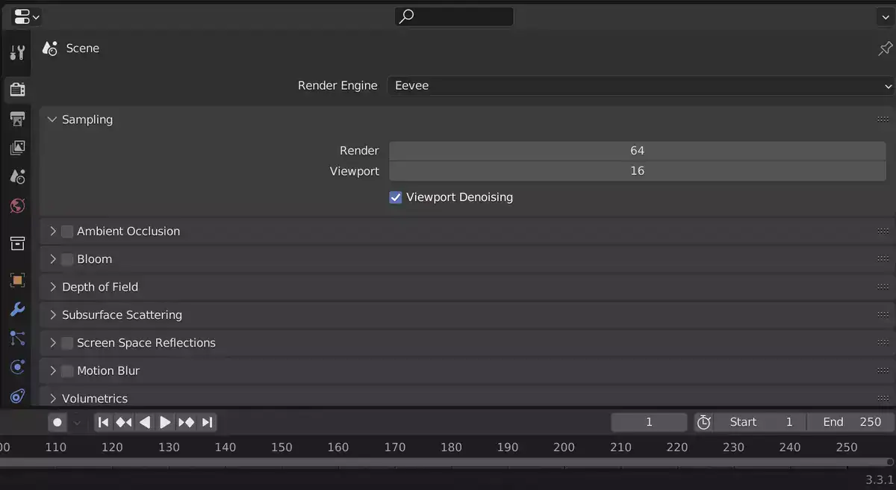Open the Render properties tab
896x490 pixels.
click(17, 90)
